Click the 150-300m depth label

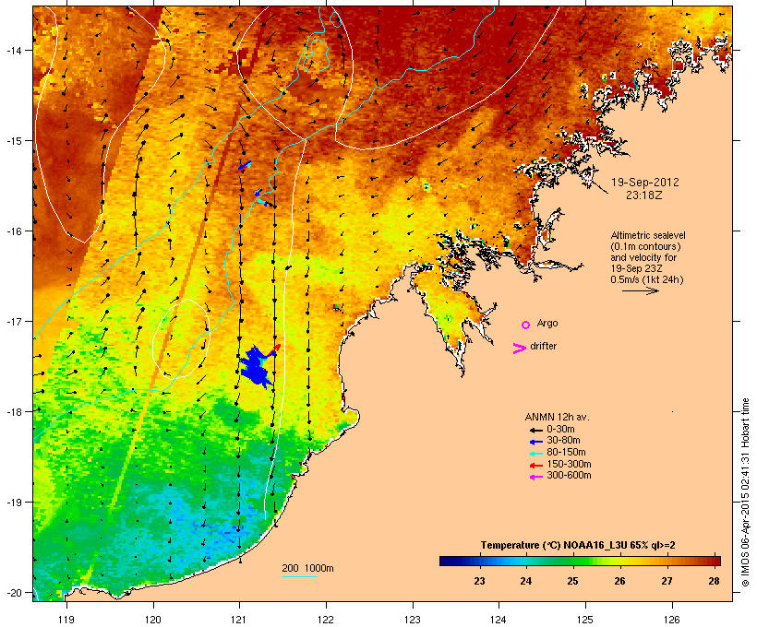point(569,464)
